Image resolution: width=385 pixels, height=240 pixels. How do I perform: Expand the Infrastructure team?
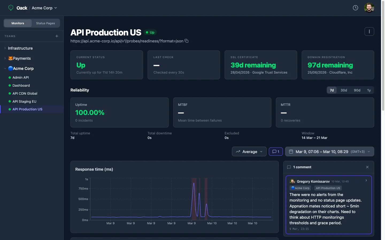click(x=20, y=48)
